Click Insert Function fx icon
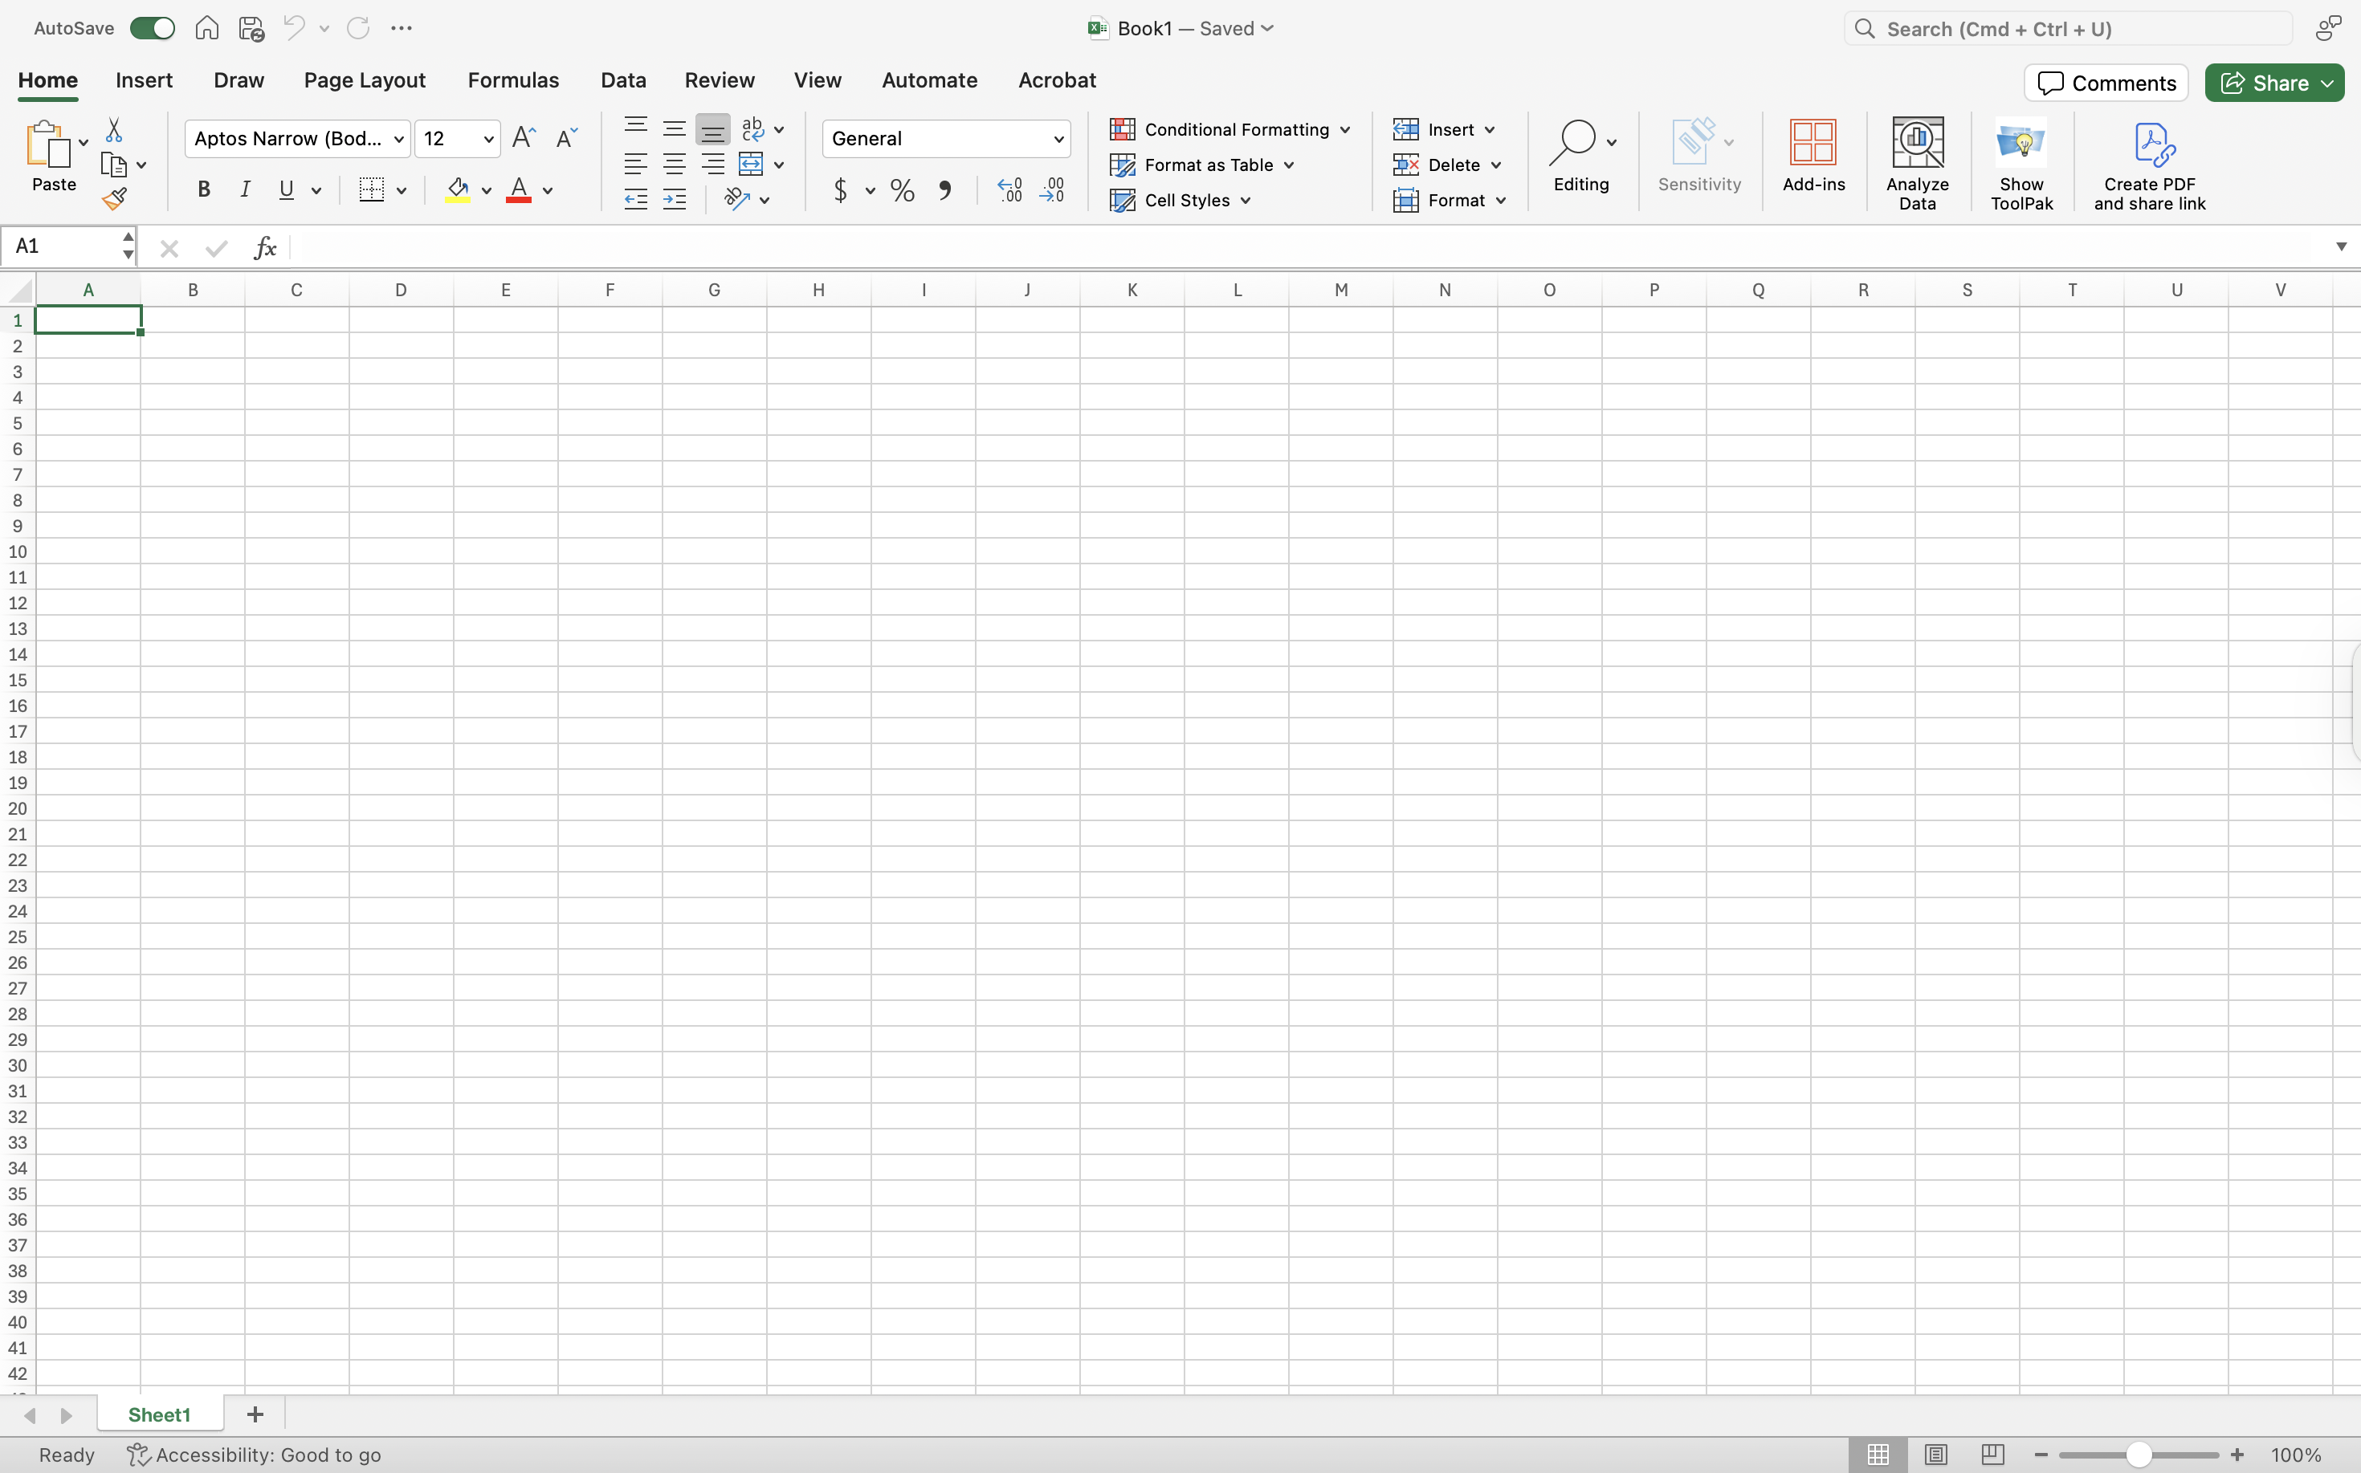This screenshot has height=1473, width=2361. (265, 248)
